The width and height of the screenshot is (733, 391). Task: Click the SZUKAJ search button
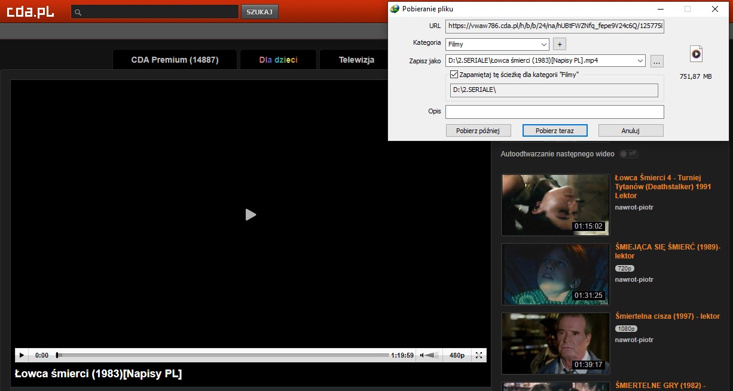coord(259,12)
